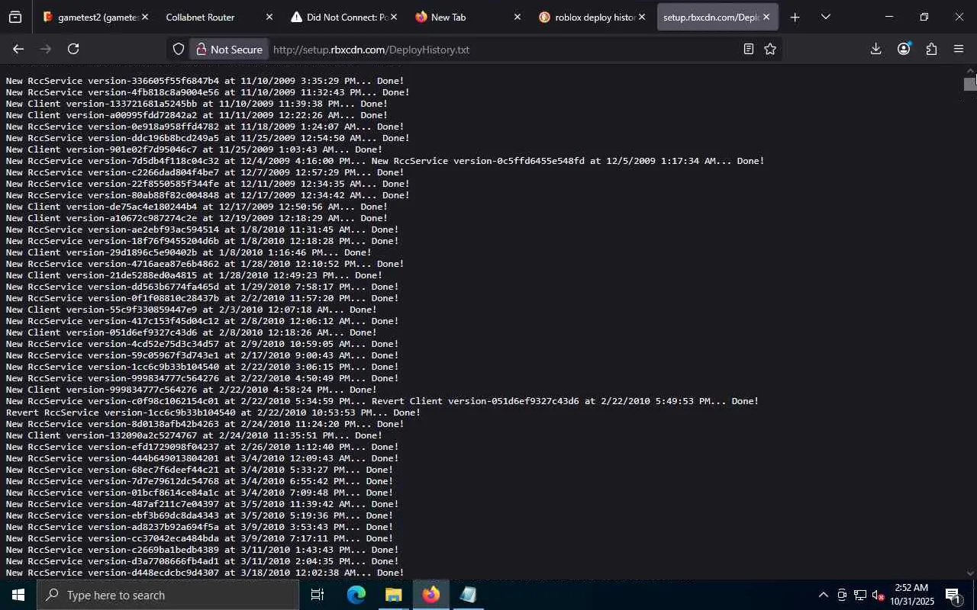Viewport: 977px width, 610px height.
Task: Open a new browser tab
Action: [795, 17]
